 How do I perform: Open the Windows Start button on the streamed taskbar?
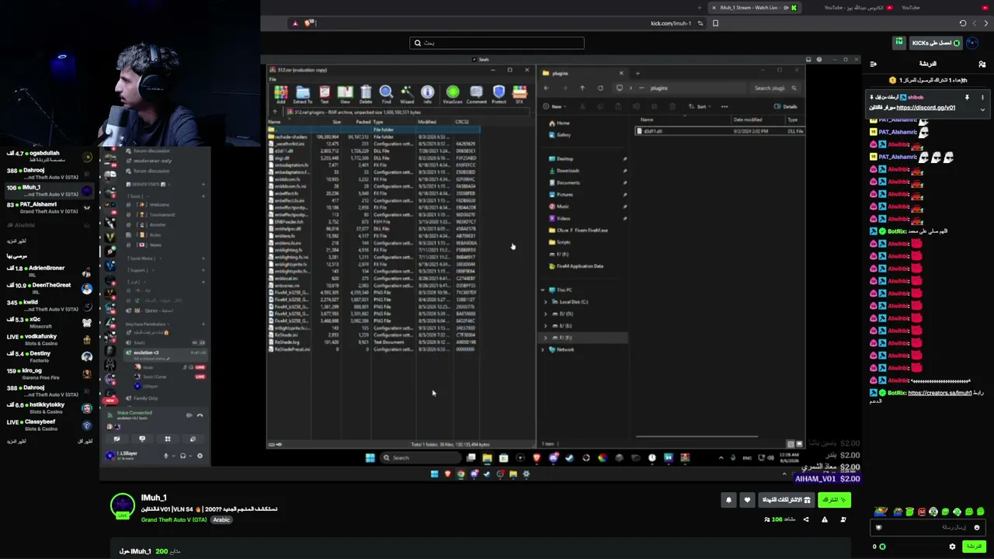[370, 457]
